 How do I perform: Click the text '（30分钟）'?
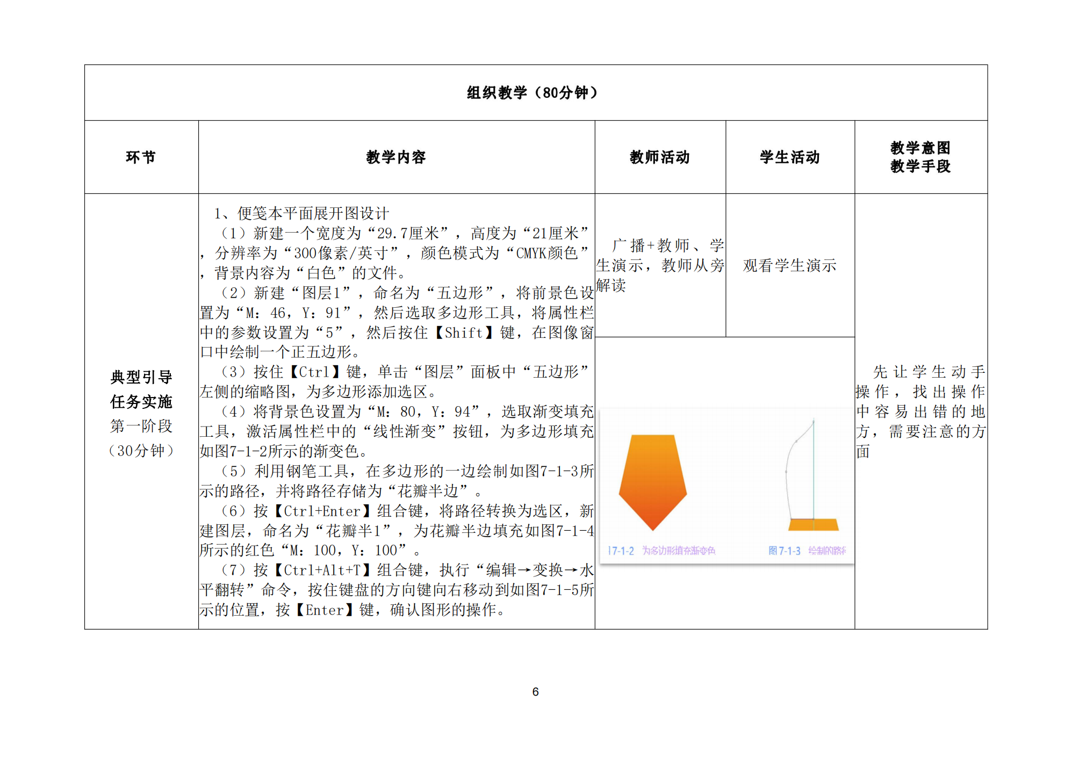pos(141,451)
